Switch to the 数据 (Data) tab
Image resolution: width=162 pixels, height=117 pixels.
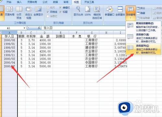(x=55, y=2)
